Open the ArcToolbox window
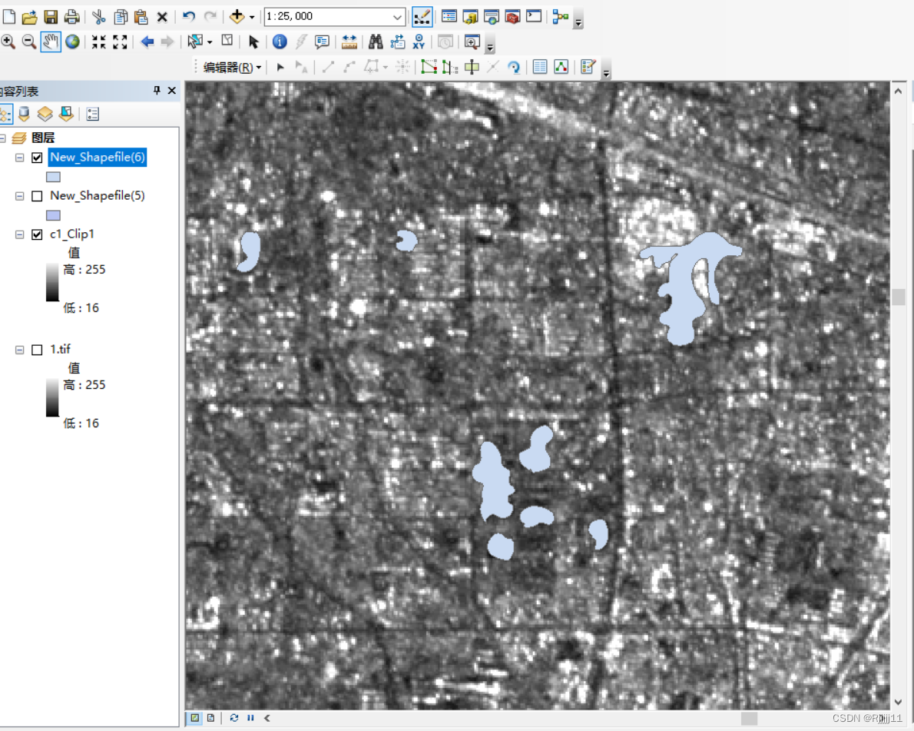 [511, 15]
